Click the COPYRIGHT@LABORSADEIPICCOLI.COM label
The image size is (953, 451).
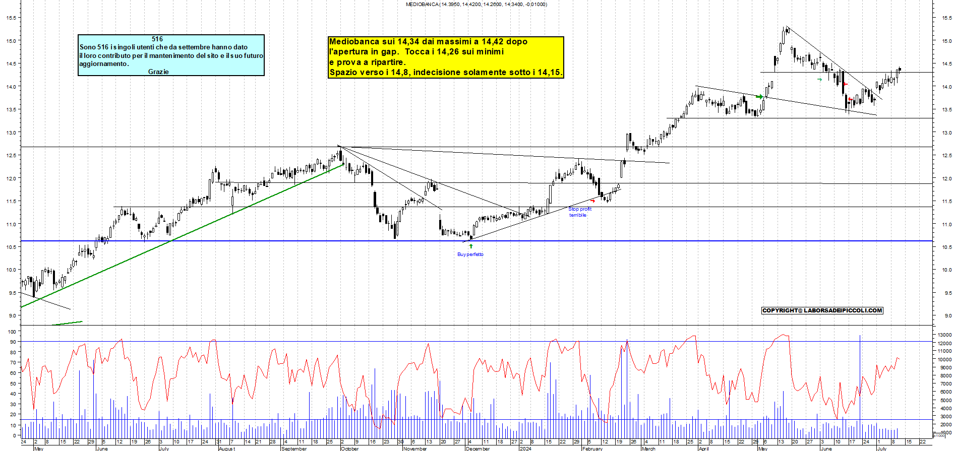822,310
